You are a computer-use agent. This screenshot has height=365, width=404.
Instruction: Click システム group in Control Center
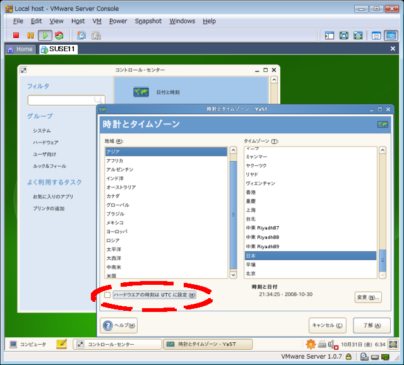[x=42, y=131]
